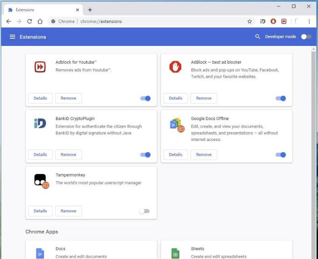Click the Tampermonkey card icon
Image resolution: width=318 pixels, height=259 pixels.
[x=42, y=181]
